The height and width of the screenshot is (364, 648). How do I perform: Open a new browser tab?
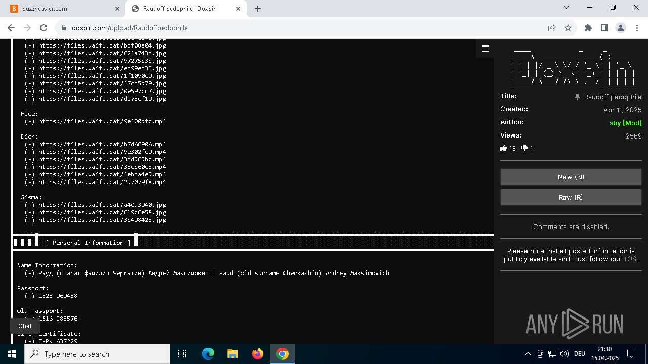click(x=258, y=9)
